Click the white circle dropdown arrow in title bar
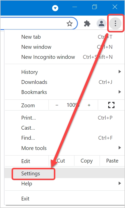 pos(55,8)
